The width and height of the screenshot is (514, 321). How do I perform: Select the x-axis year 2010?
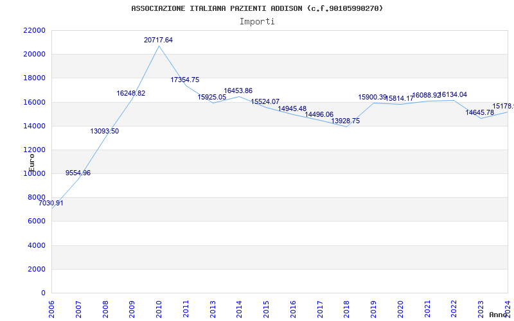click(x=159, y=309)
